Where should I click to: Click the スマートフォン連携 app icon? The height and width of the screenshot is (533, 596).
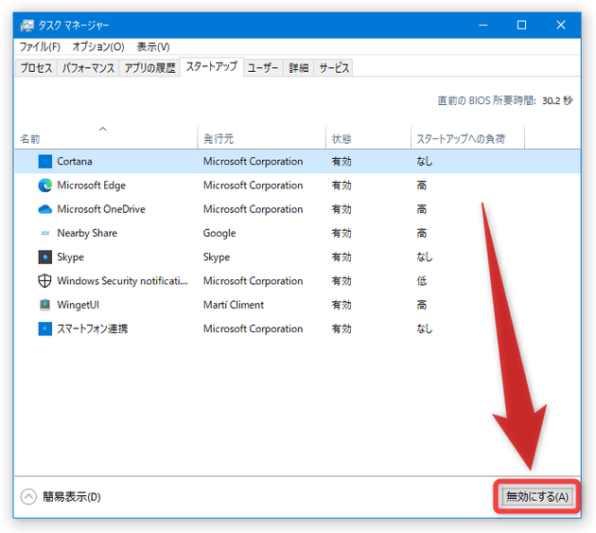pyautogui.click(x=44, y=329)
